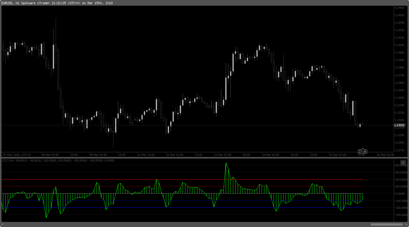This screenshot has width=409, height=227.
Task: Click the '12 Mar 11:00' time axis label
Action: [x=175, y=155]
